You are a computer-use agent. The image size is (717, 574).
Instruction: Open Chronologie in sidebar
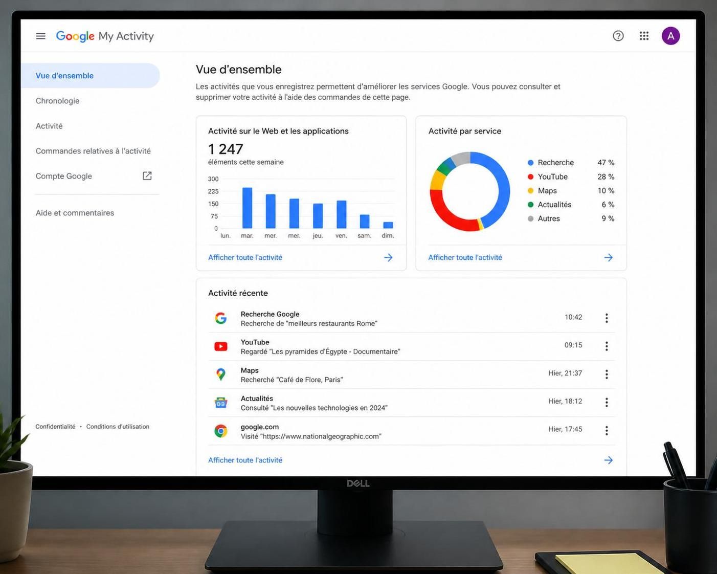point(57,101)
